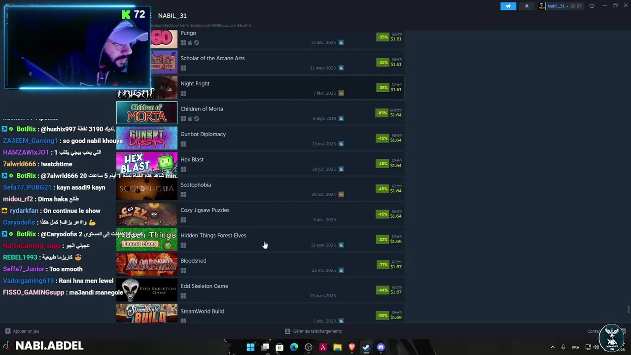Click the blue badge beside Hidden Things Forest Elves date

pyautogui.click(x=341, y=245)
